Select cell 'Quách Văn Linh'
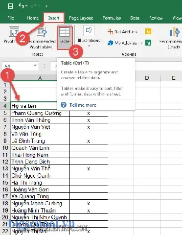The width and height of the screenshot is (182, 235). (x=40, y=148)
